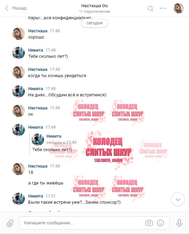Click Настюша avatar beside message "18"
Image resolution: width=189 pixels, height=234 pixels.
(x=19, y=169)
